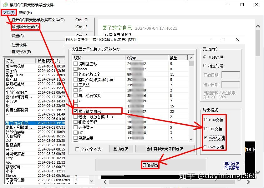Viewport: 264px width, 188px height.
Task: Open the 文件(F) menu
Action: click(x=9, y=12)
